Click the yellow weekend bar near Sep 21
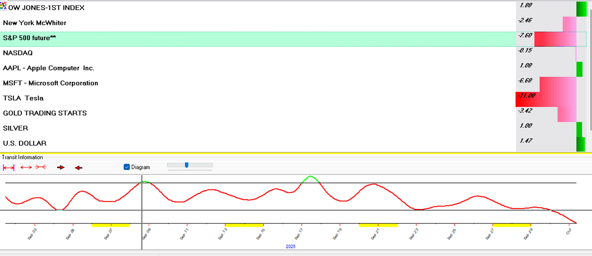The height and width of the screenshot is (256, 592). pyautogui.click(x=378, y=225)
